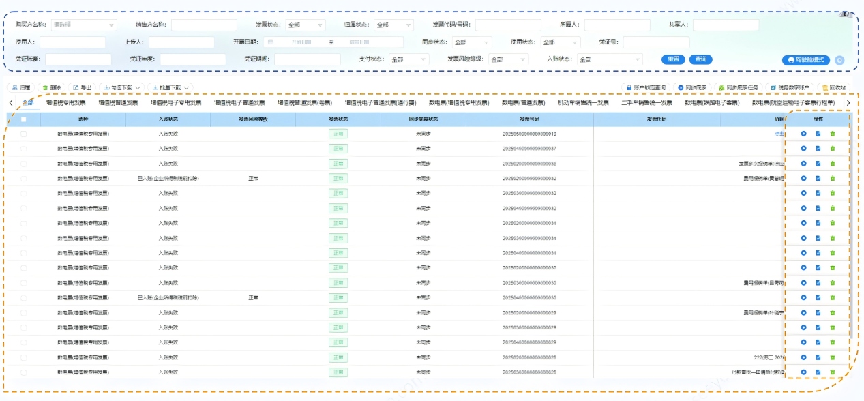Select the 机动车销售统一发票 tab
Screen dimensions: 864x401
click(583, 103)
